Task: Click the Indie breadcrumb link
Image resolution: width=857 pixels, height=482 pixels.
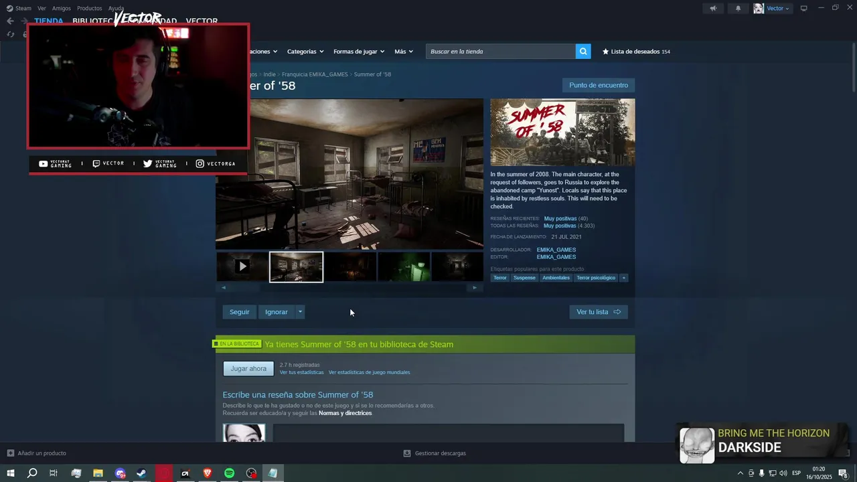Action: (269, 74)
